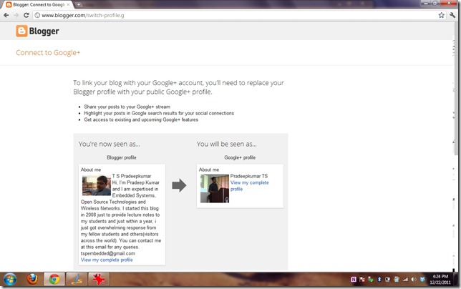Image resolution: width=461 pixels, height=289 pixels.
Task: Open the red splat app in taskbar
Action: [99, 279]
